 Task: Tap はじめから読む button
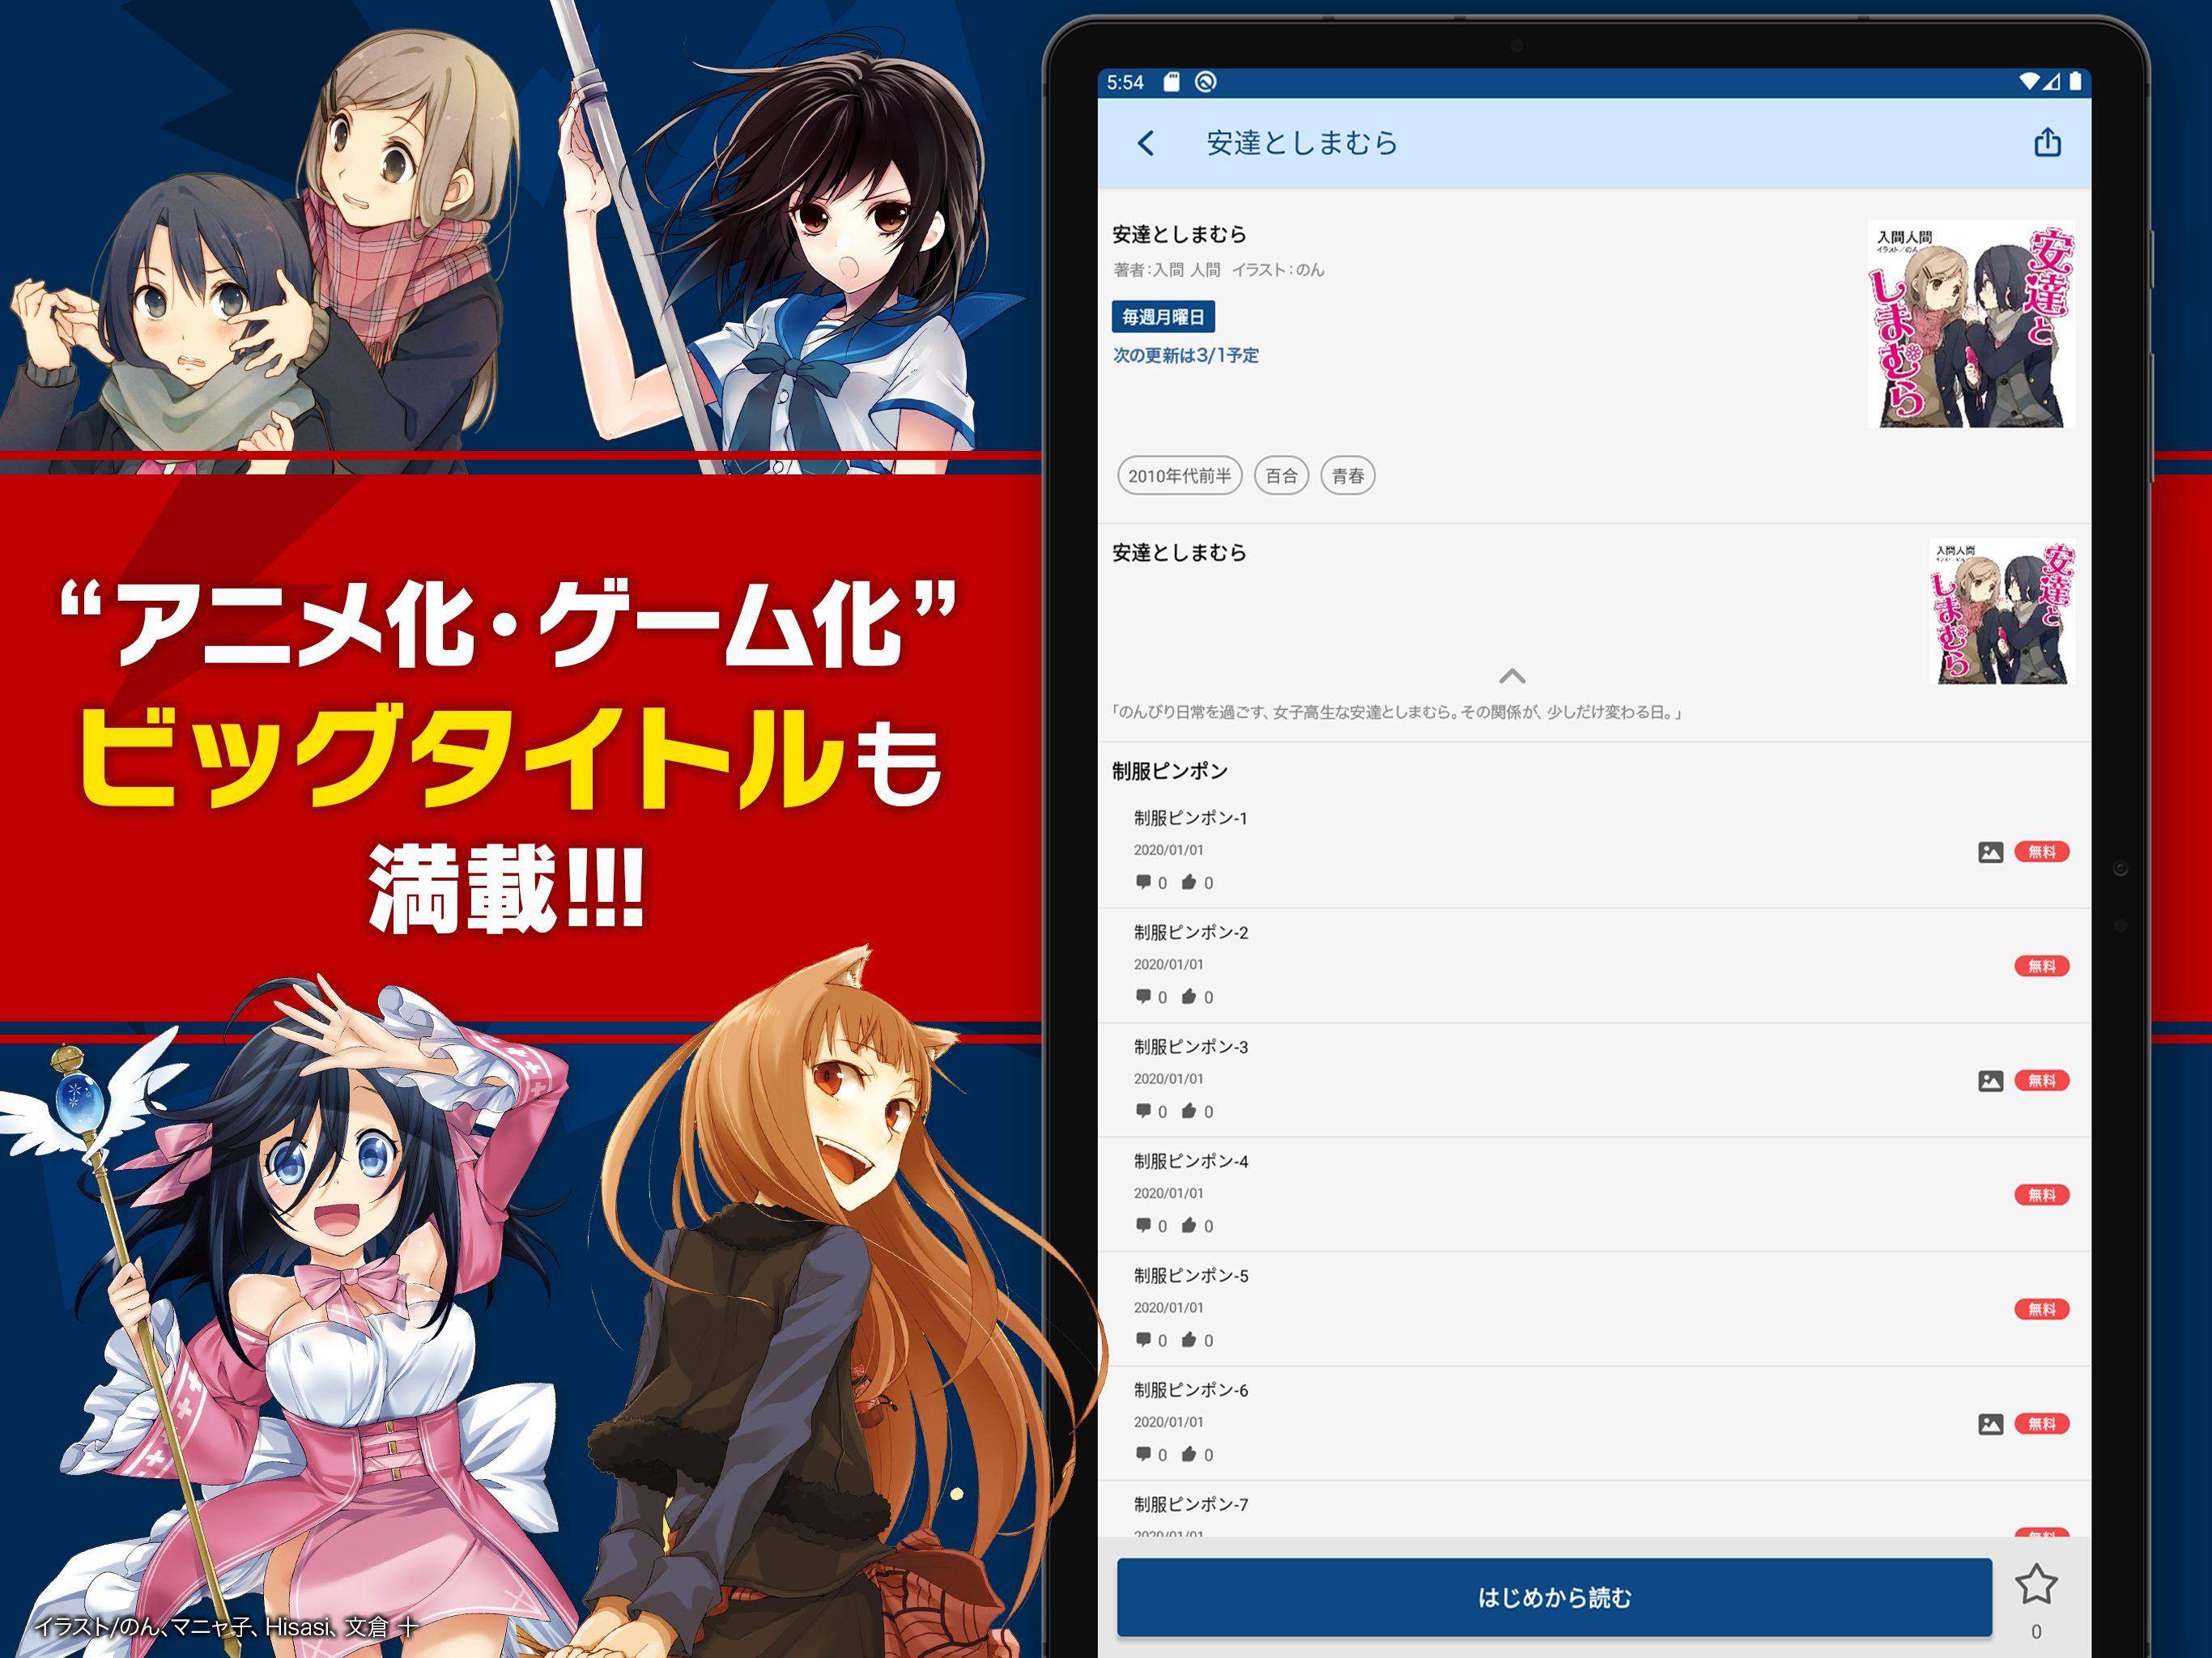[1554, 1597]
